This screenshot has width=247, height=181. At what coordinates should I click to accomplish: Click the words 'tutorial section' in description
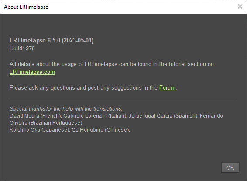185,64
